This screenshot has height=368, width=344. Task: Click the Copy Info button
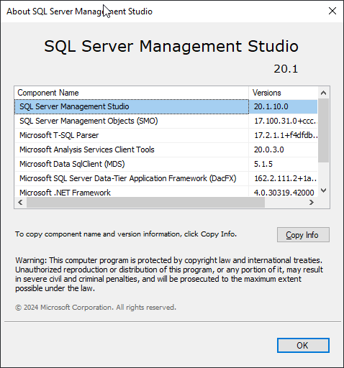tap(303, 235)
